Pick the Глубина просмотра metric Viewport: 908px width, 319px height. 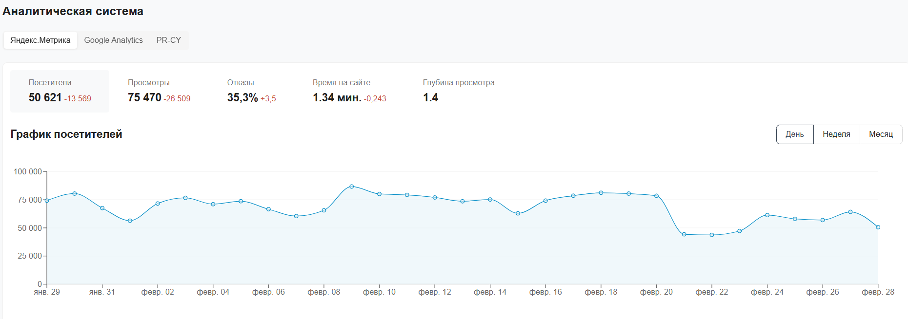pyautogui.click(x=458, y=91)
